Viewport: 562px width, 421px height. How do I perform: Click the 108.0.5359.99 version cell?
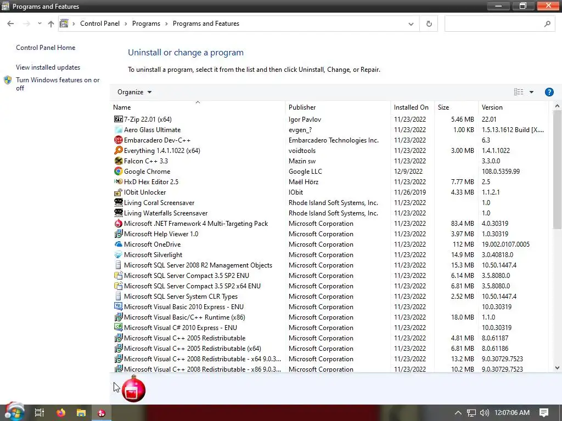501,171
